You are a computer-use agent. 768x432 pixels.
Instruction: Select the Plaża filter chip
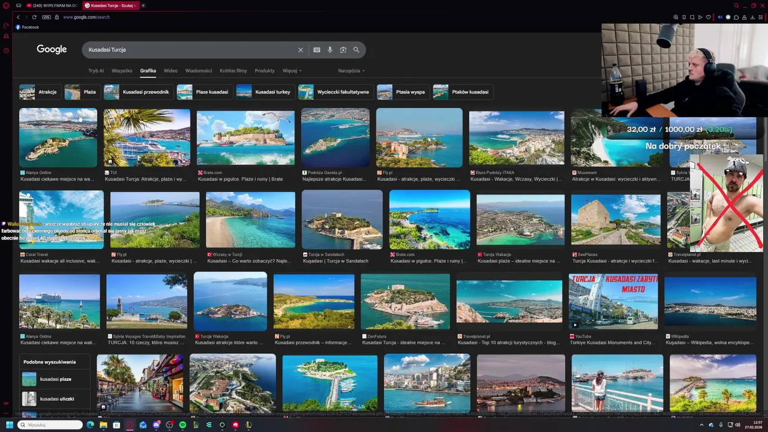point(82,92)
